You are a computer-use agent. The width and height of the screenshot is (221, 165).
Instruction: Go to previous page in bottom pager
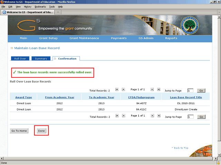pos(124,115)
